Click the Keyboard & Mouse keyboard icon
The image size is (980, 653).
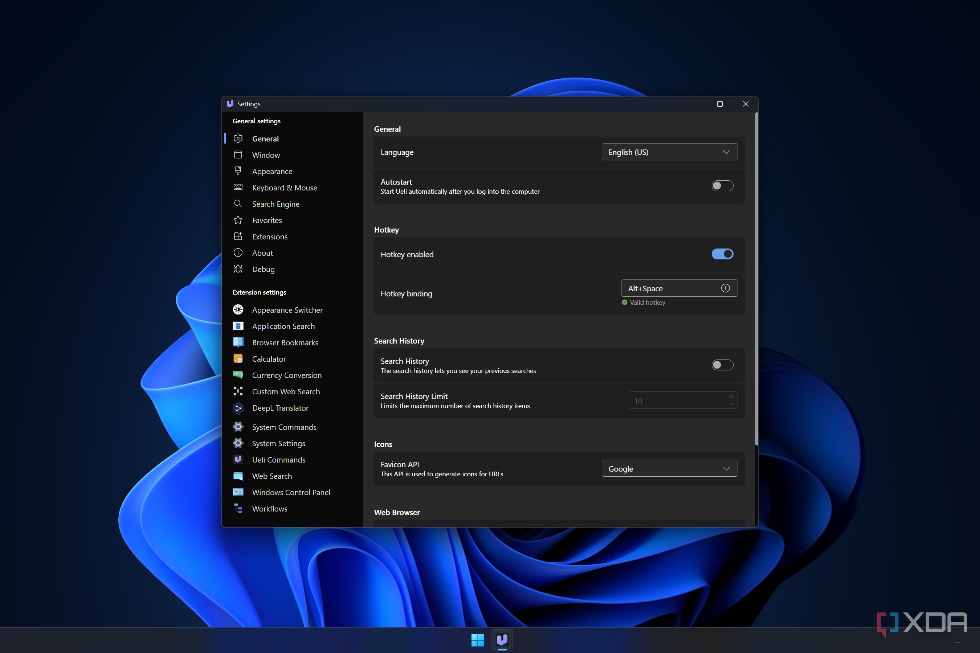click(238, 187)
